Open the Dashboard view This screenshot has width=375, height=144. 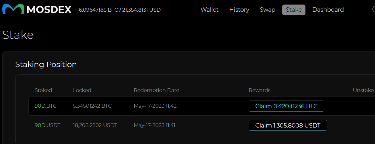[x=328, y=10]
